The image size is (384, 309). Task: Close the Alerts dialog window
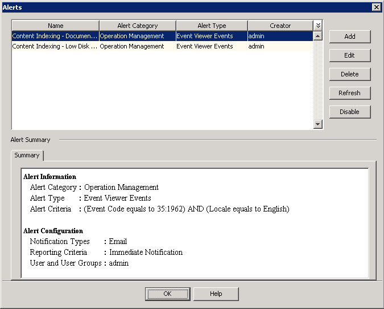point(376,7)
